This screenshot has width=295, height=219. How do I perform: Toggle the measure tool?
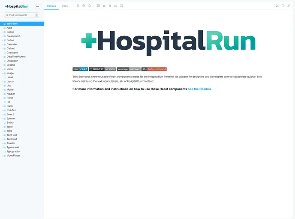click(116, 6)
